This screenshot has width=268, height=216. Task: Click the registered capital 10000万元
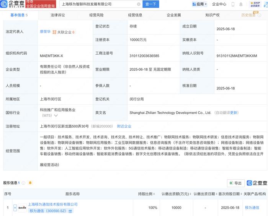(x=138, y=40)
